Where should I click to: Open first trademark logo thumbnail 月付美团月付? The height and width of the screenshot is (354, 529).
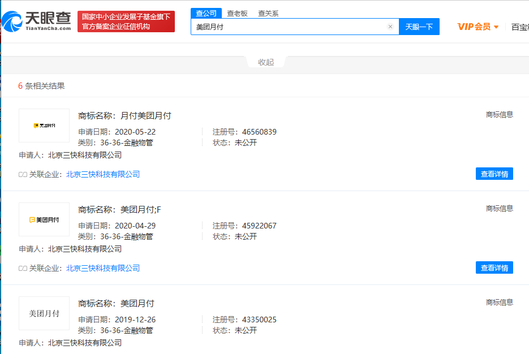pos(44,126)
